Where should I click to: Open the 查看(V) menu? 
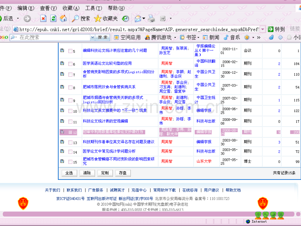click(x=48, y=8)
